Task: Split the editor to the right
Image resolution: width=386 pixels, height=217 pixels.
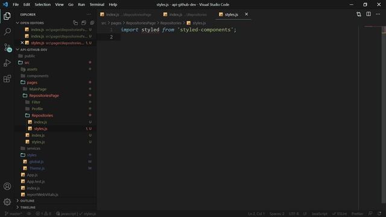Action: (x=369, y=14)
